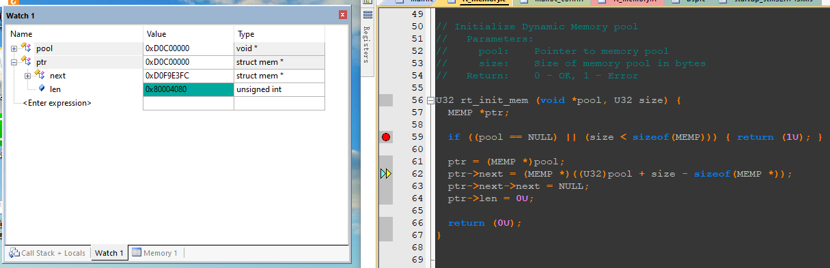The width and height of the screenshot is (830, 268).
Task: Click 'return (1U);' on line 59
Action: [773, 137]
